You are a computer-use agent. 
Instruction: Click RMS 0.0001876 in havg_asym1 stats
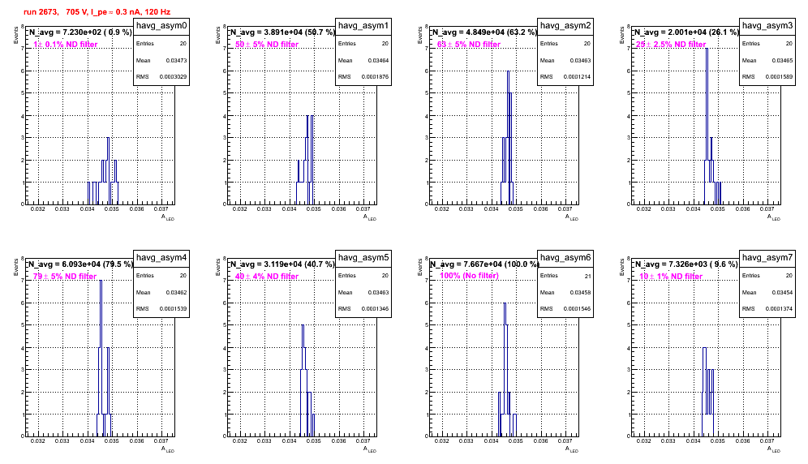coord(363,77)
